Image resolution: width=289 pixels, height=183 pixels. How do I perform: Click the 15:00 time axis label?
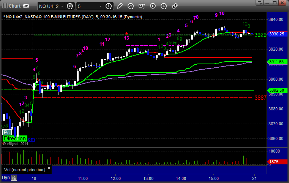tap(213, 178)
